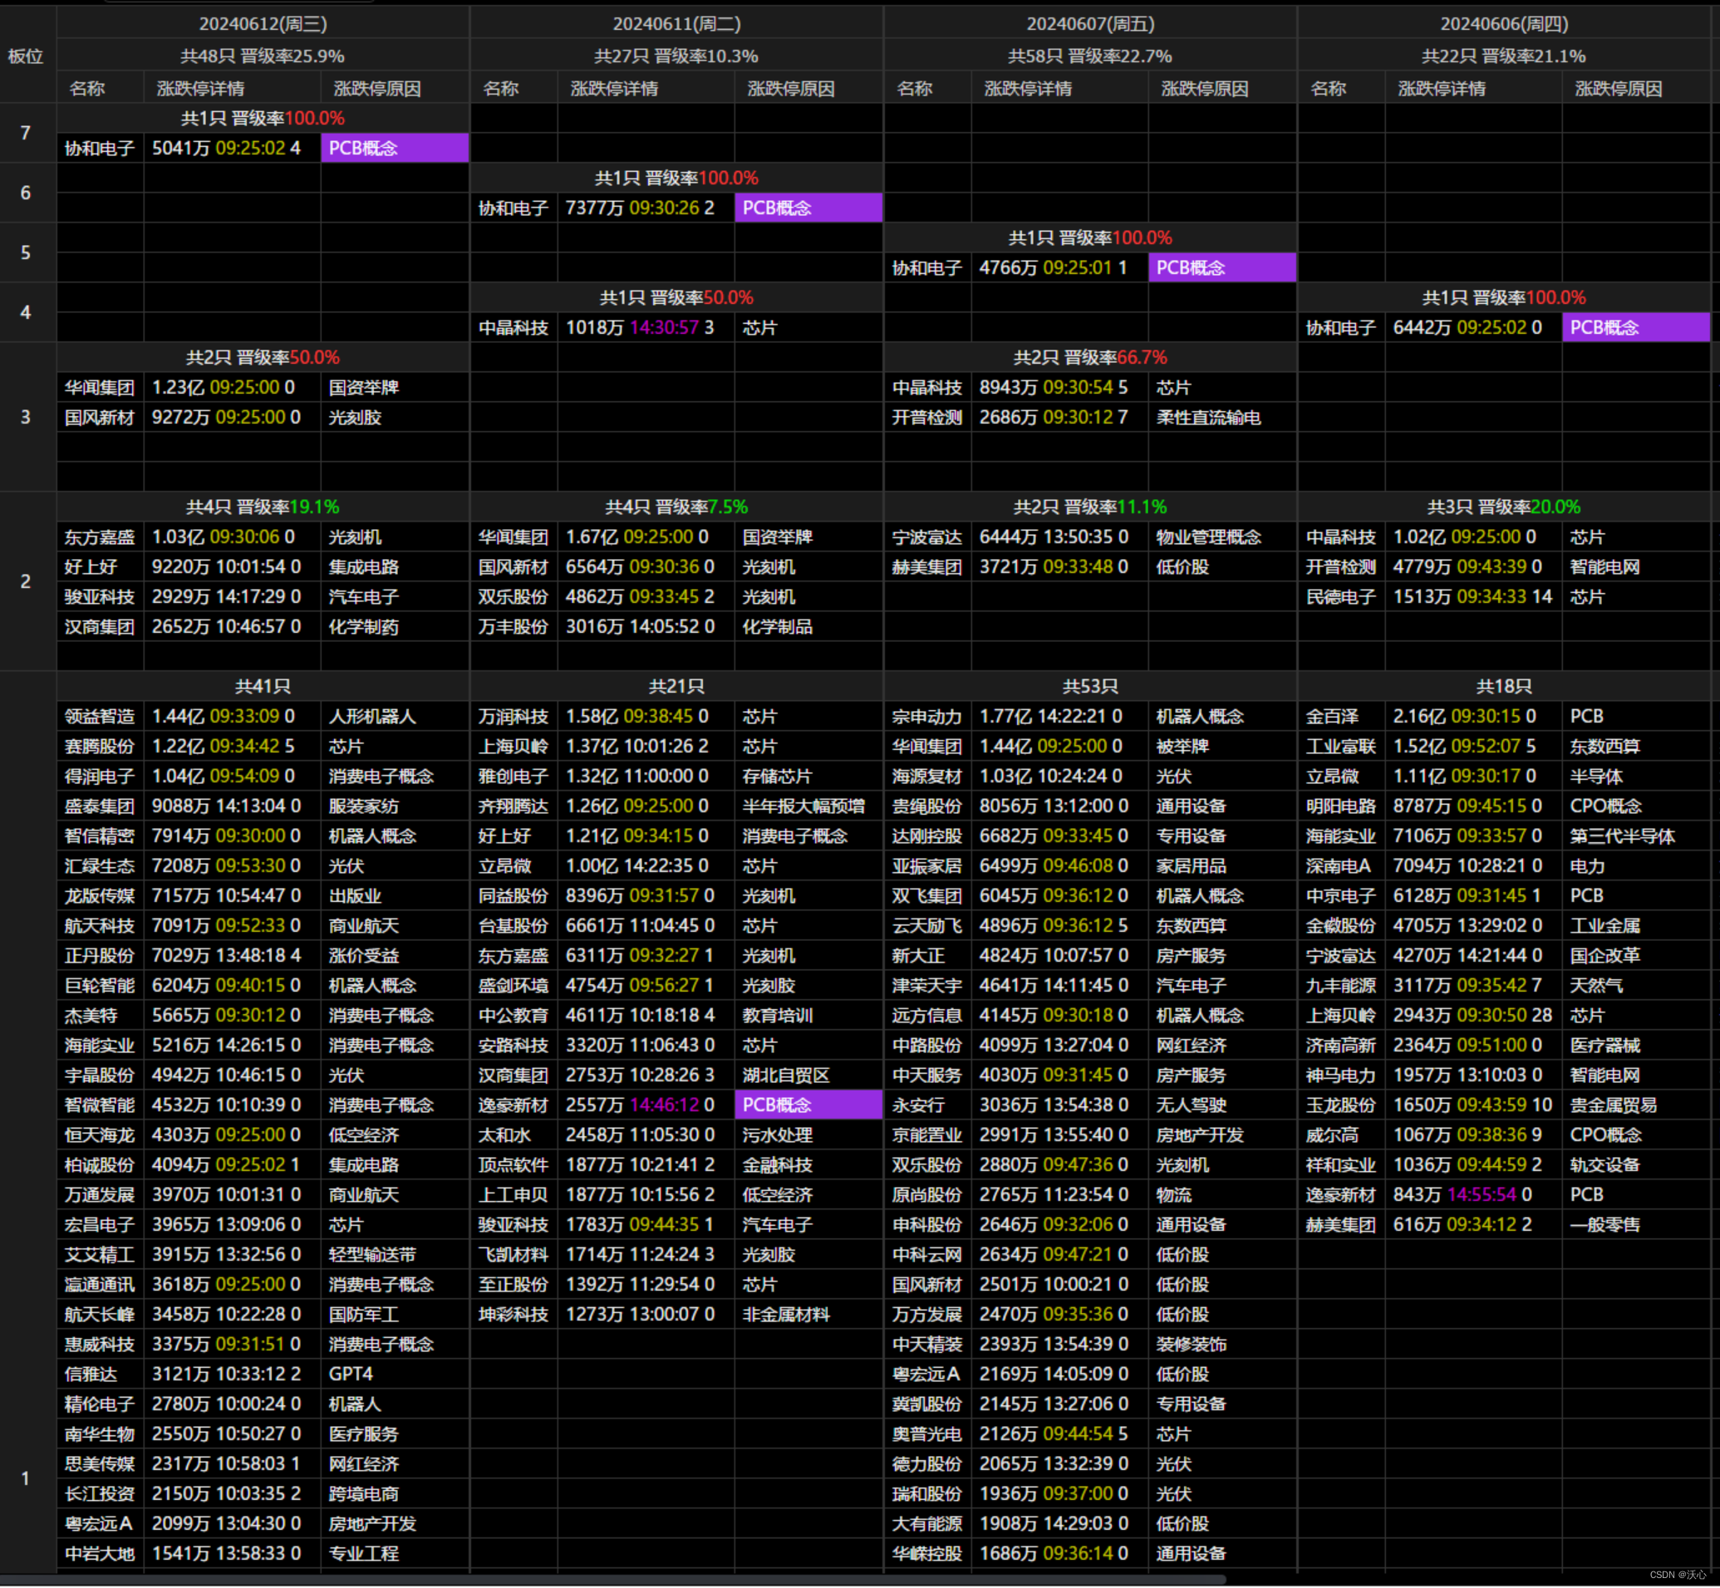Select the 开普检测 row with 柔性直流输电
This screenshot has height=1588, width=1720.
(1090, 418)
